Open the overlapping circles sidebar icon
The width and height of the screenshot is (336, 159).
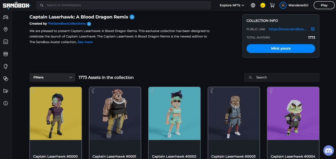(x=6, y=79)
